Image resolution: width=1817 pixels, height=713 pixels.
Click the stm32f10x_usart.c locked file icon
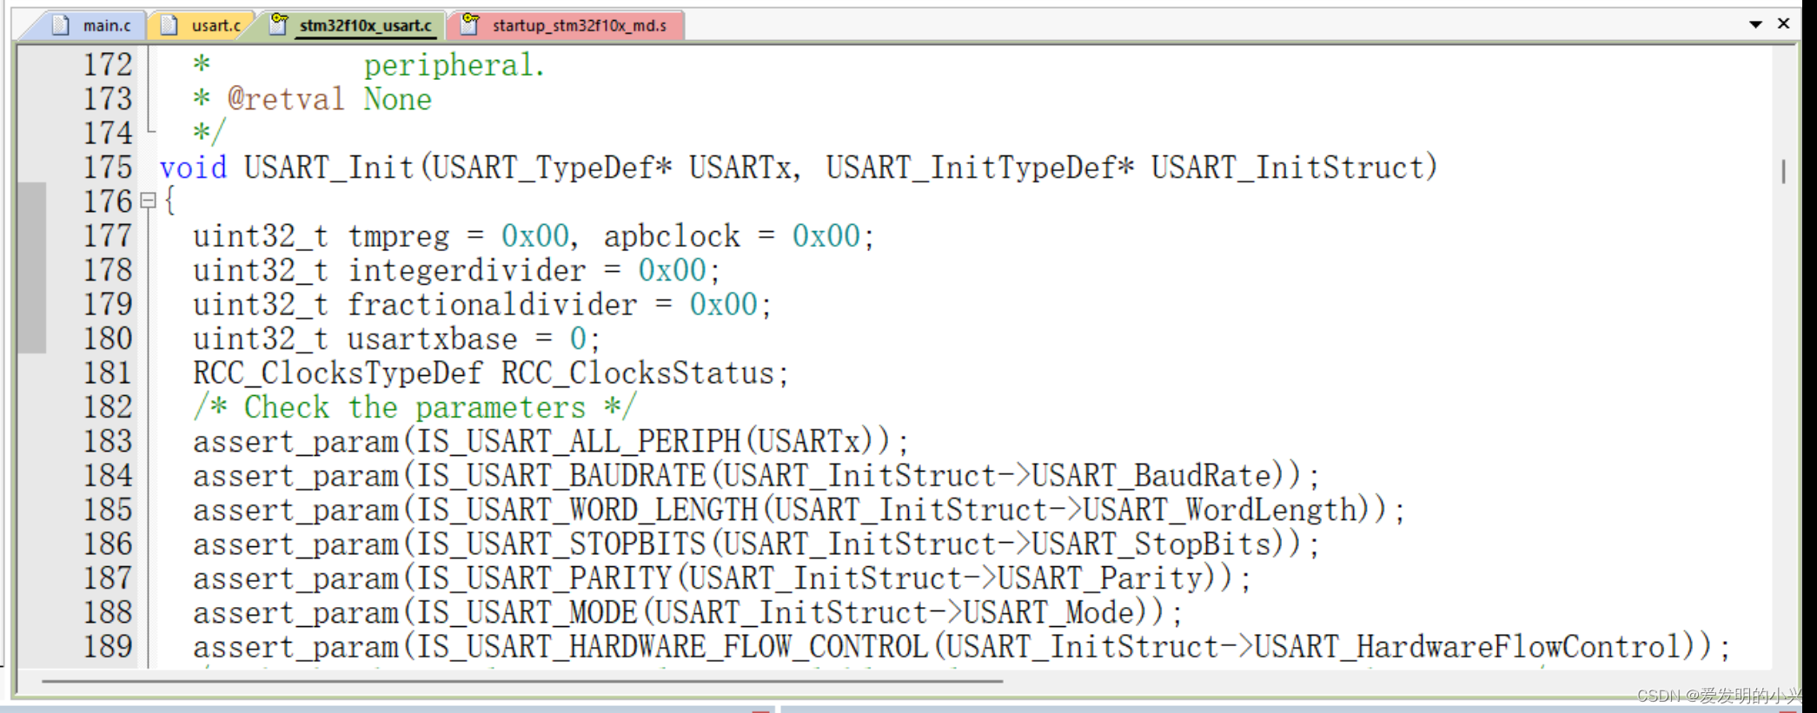pyautogui.click(x=279, y=24)
